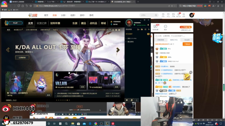This screenshot has width=225, height=126.
Task: Expand the 最近游戏 friends group
Action: 130,42
